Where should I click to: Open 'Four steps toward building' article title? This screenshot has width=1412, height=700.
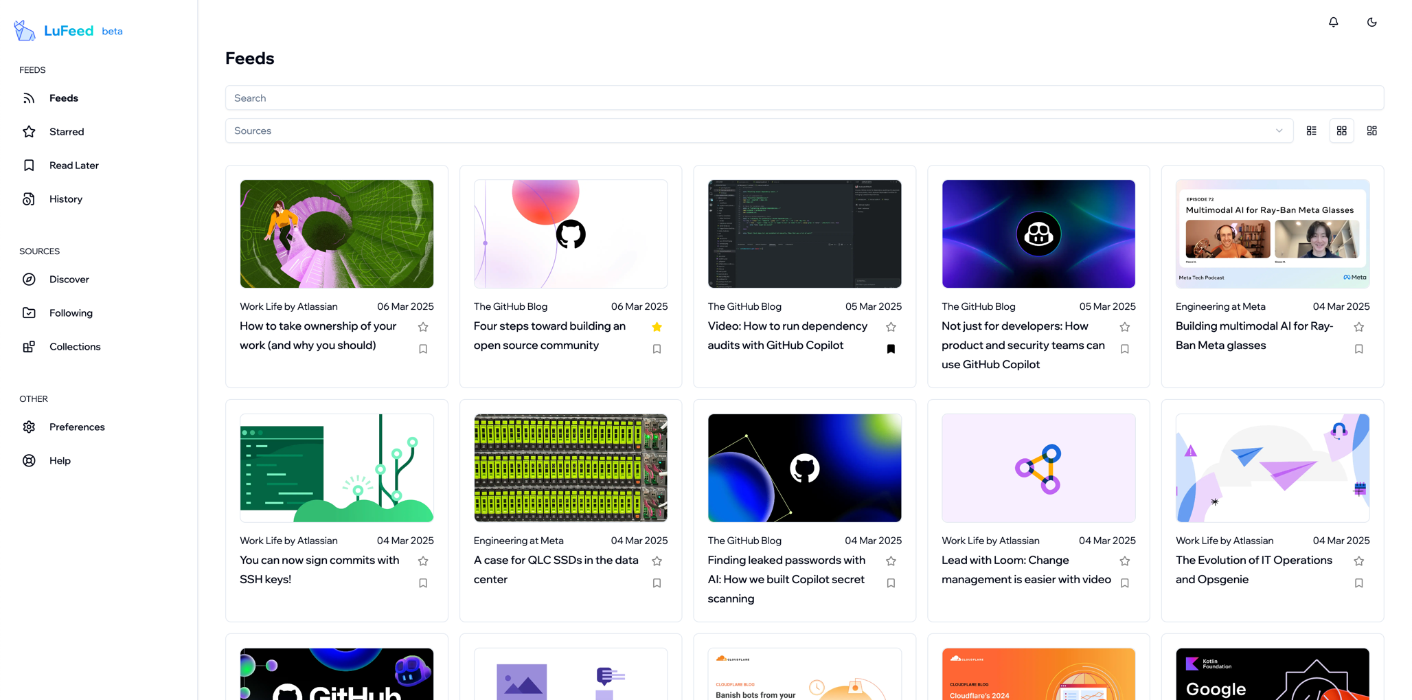tap(549, 336)
